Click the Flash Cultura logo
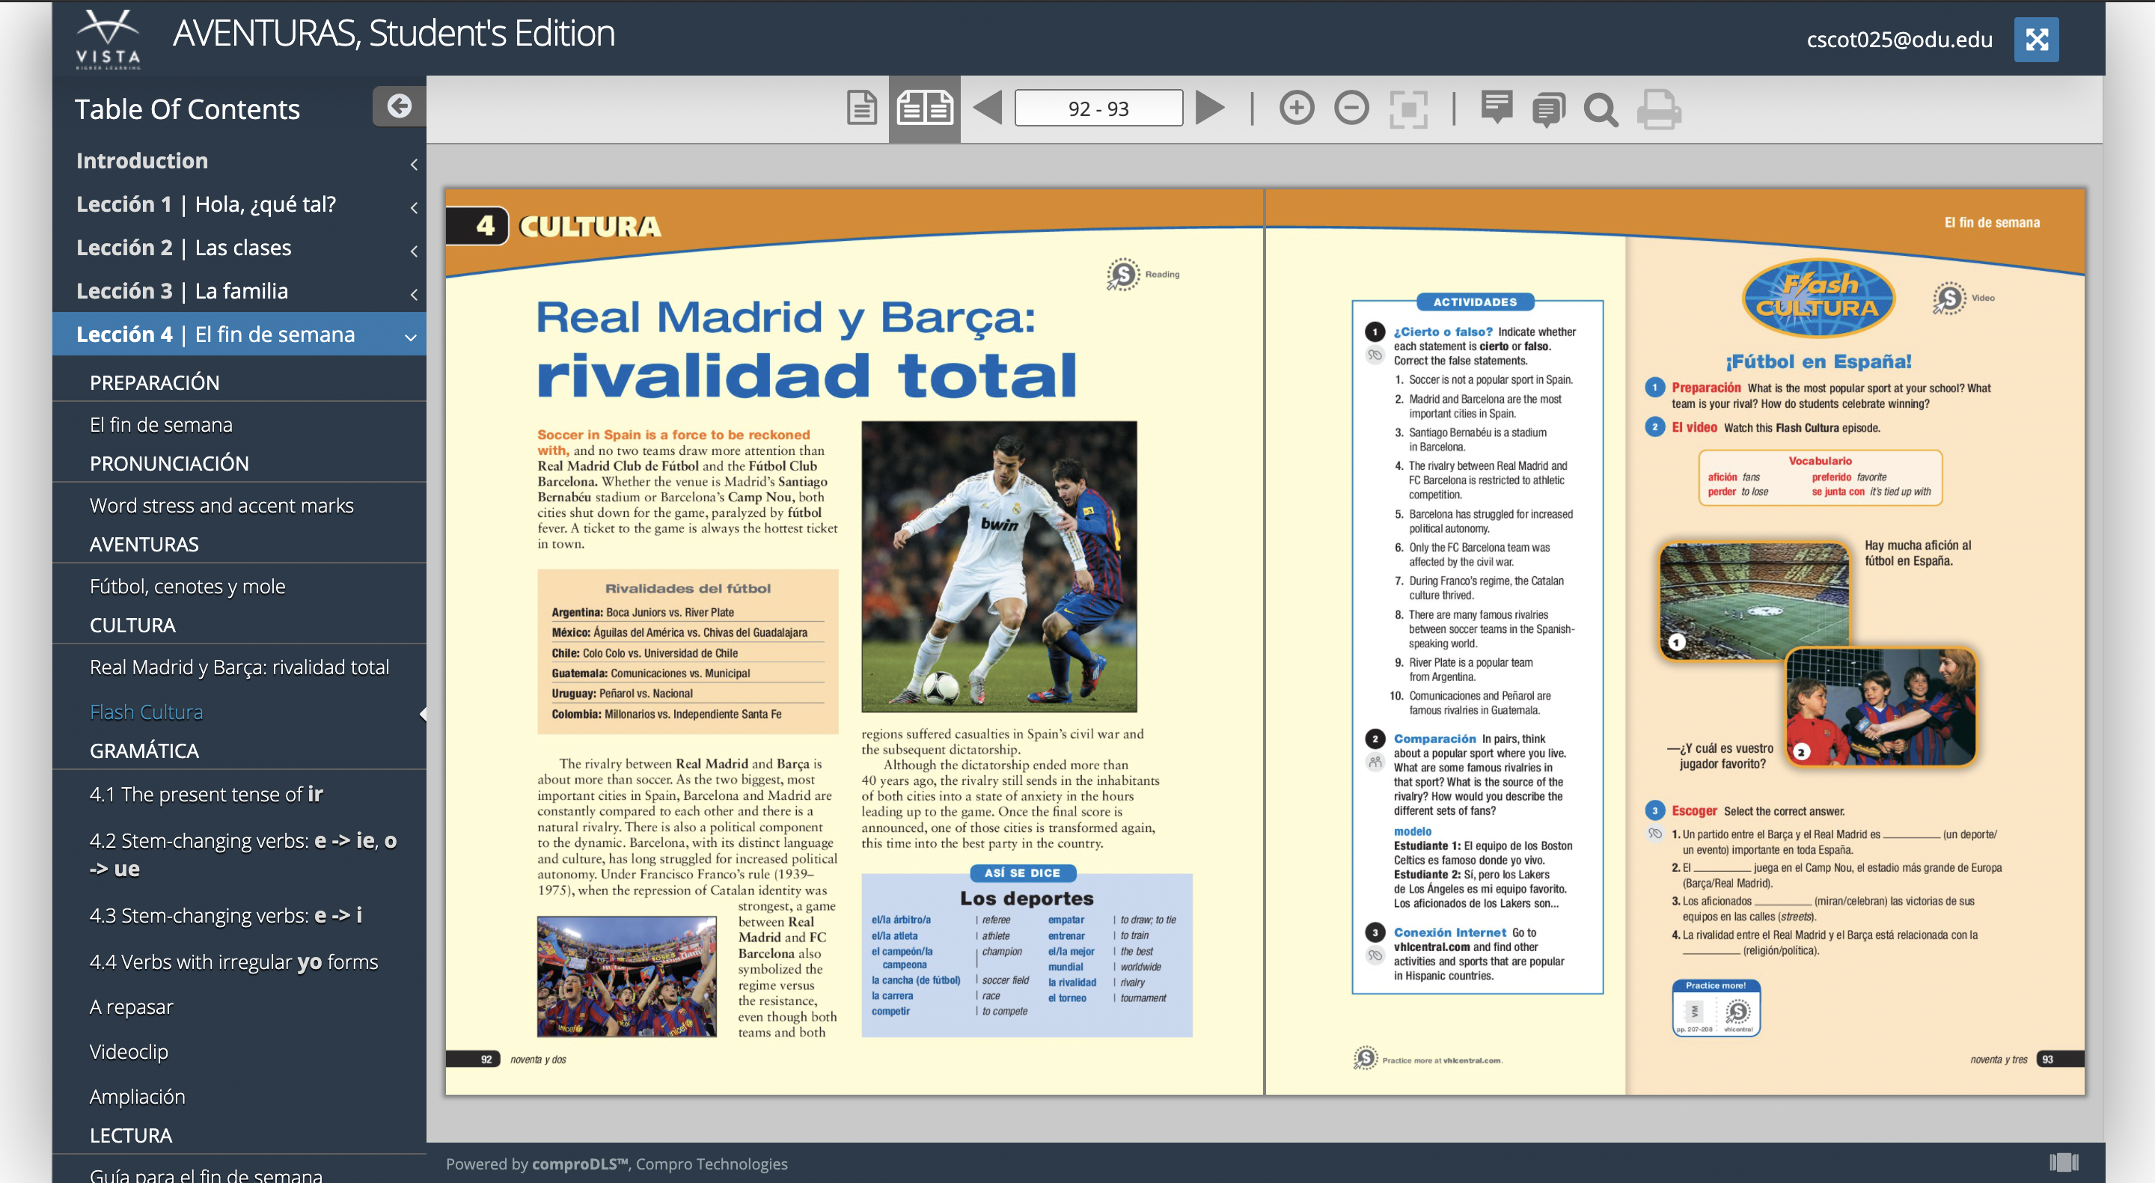The image size is (2155, 1183). (x=1818, y=298)
